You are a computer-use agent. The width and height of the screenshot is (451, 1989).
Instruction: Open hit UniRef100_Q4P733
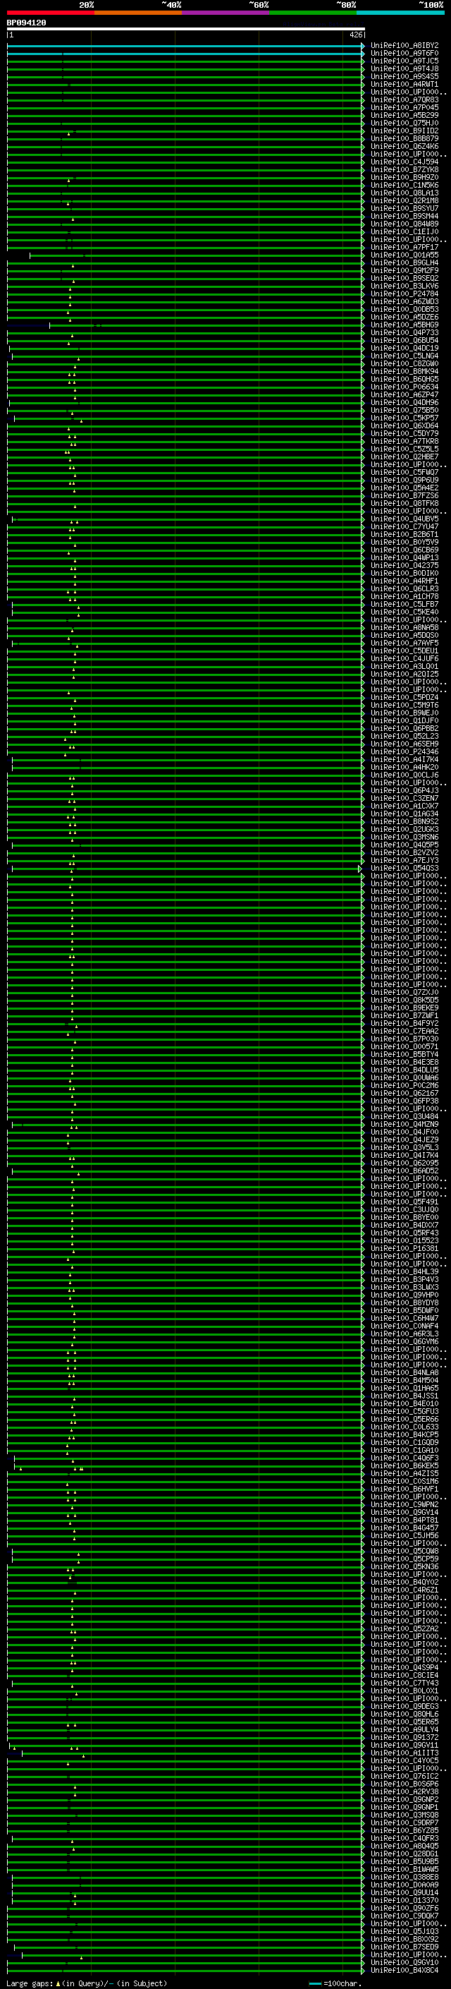[x=404, y=333]
